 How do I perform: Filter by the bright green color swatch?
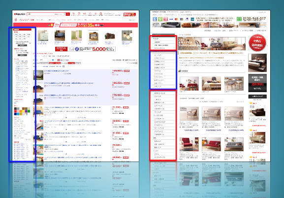pyautogui.click(x=29, y=111)
